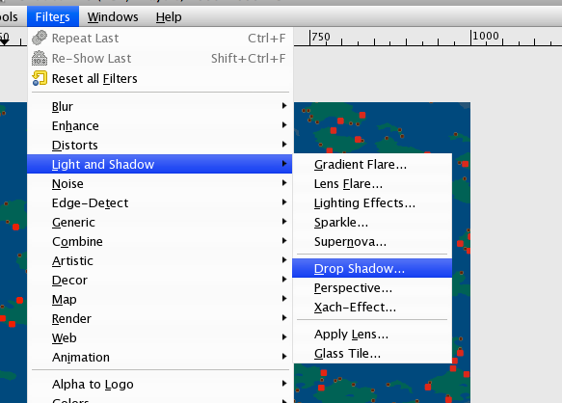Viewport: 562px width, 403px height.
Task: Click the Noise submenu arrow
Action: tap(284, 183)
